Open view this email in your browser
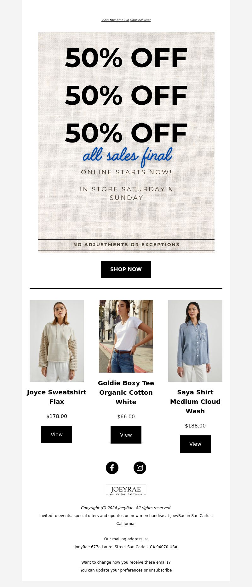This screenshot has height=587, width=252. point(126,20)
